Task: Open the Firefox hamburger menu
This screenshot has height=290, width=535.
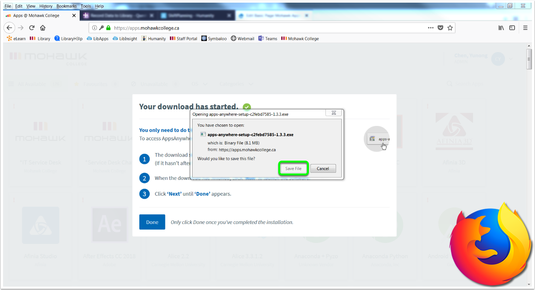Action: pos(525,28)
